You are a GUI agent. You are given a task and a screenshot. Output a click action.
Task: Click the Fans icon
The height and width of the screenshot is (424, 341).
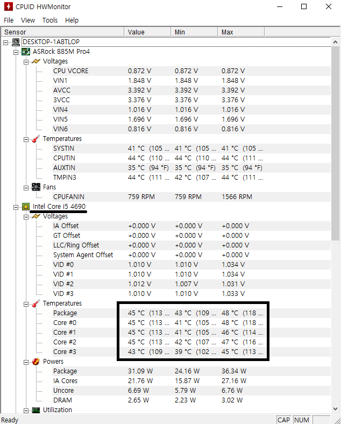tap(36, 187)
